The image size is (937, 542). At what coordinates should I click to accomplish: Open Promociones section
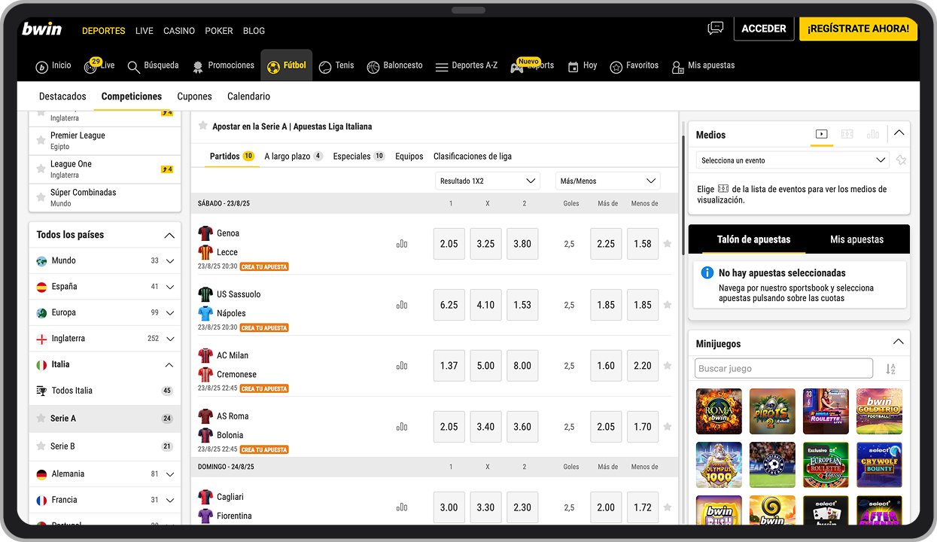(223, 66)
